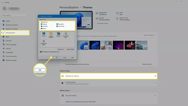Click the Change Icon button

click(x=61, y=49)
